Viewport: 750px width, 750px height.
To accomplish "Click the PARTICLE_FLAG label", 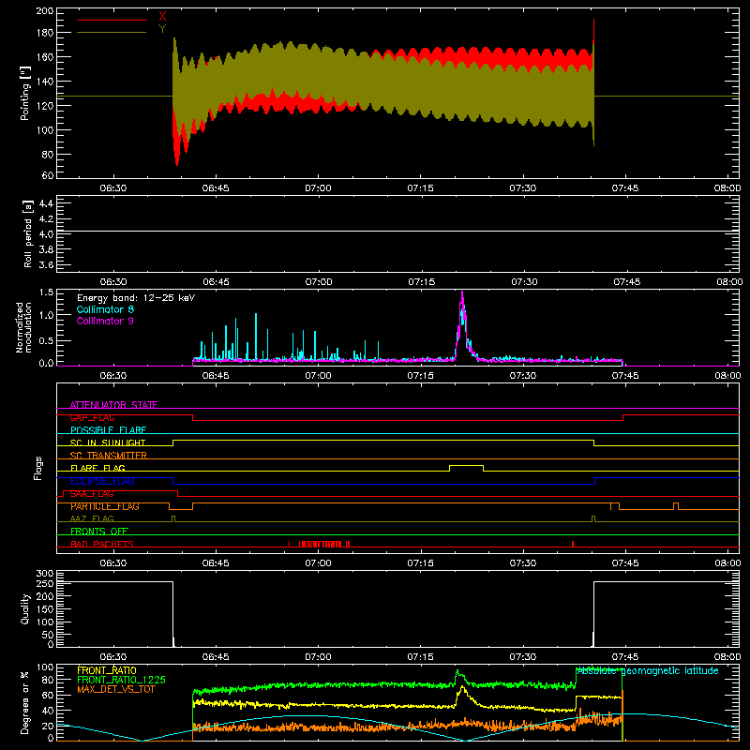I will pyautogui.click(x=105, y=506).
